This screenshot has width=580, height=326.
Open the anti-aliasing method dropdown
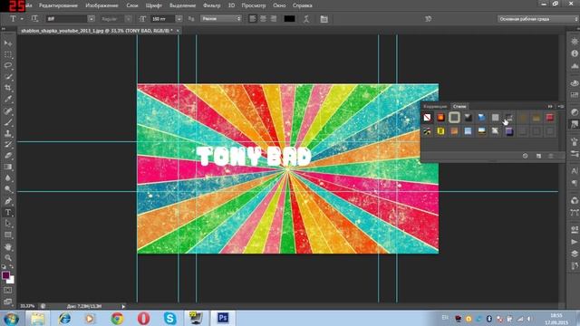(221, 18)
